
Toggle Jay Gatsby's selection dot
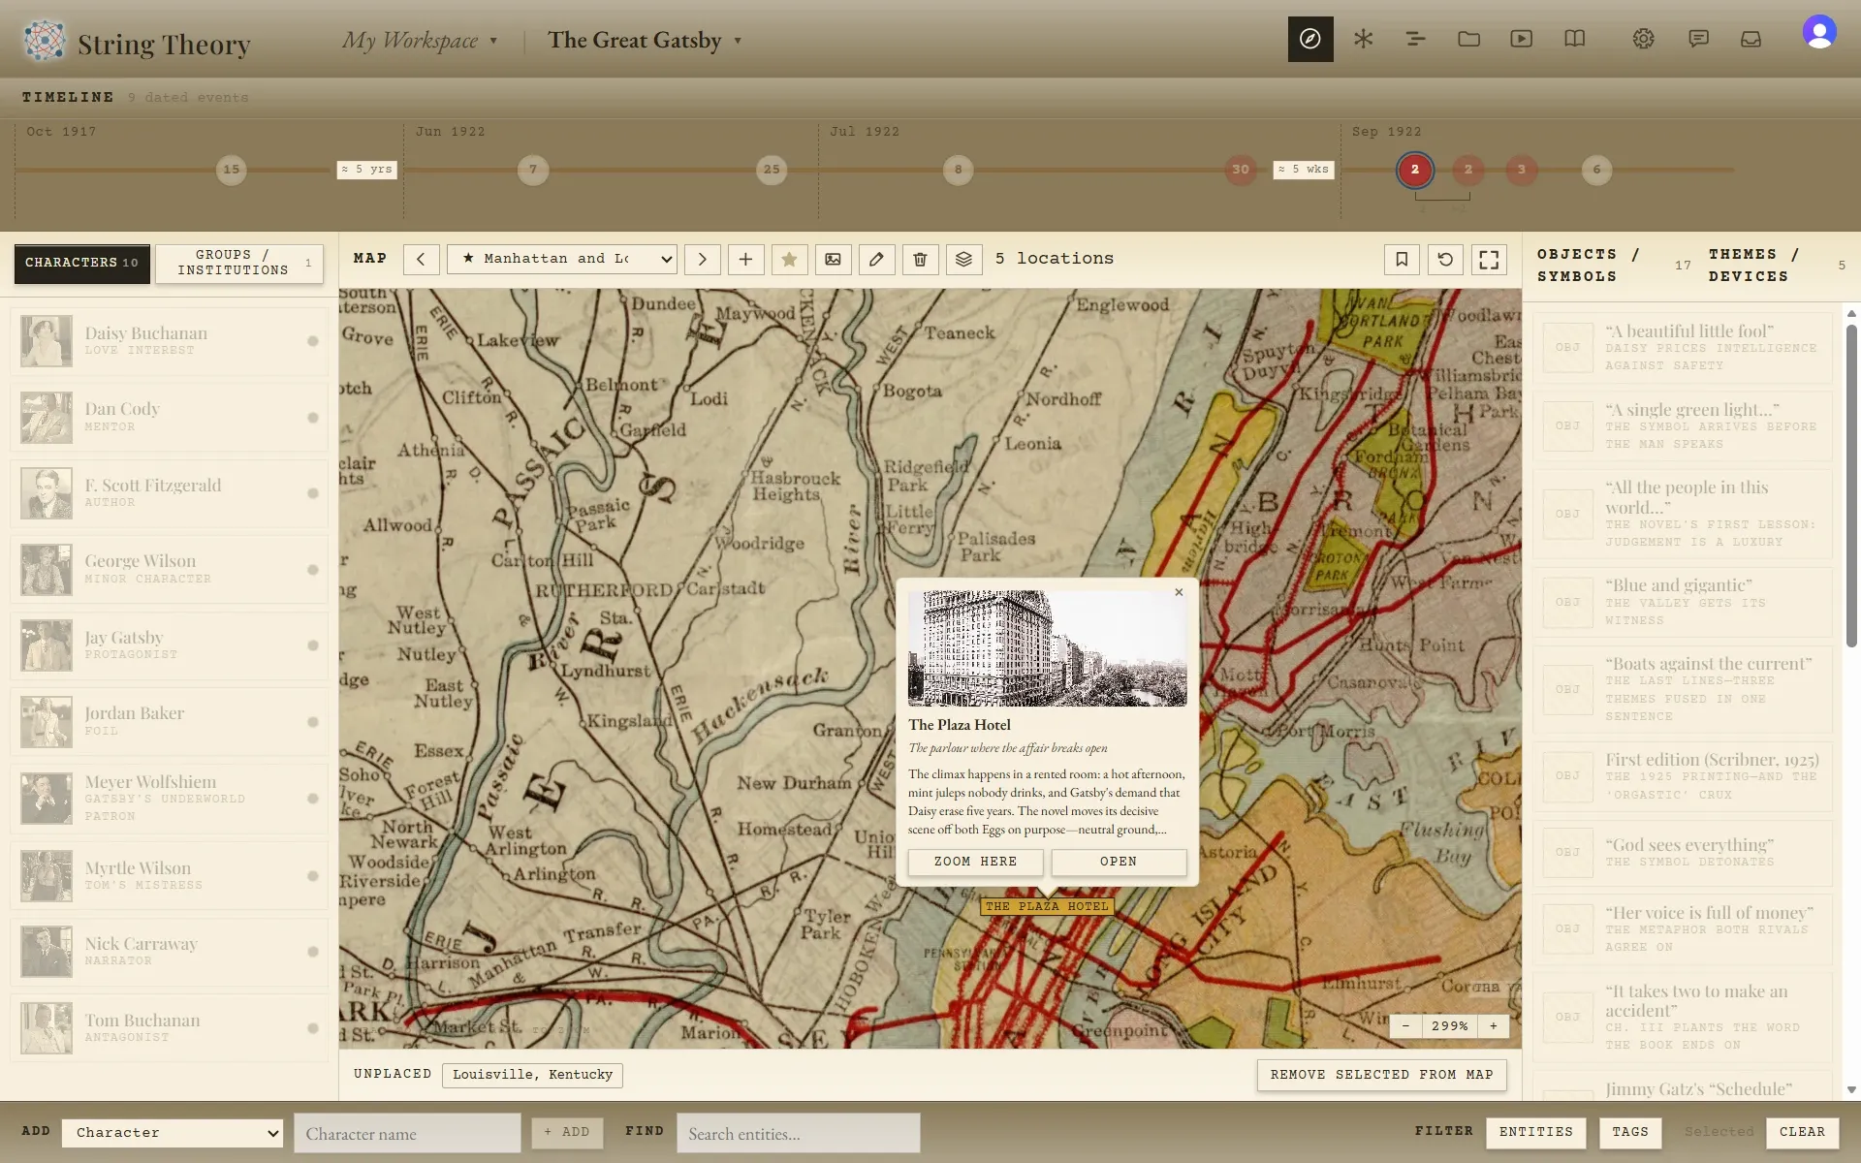point(312,645)
